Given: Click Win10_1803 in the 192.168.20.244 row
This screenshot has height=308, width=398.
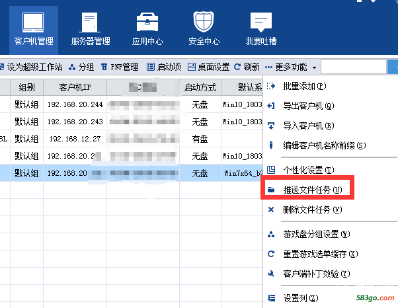Looking at the screenshot, I should (242, 104).
